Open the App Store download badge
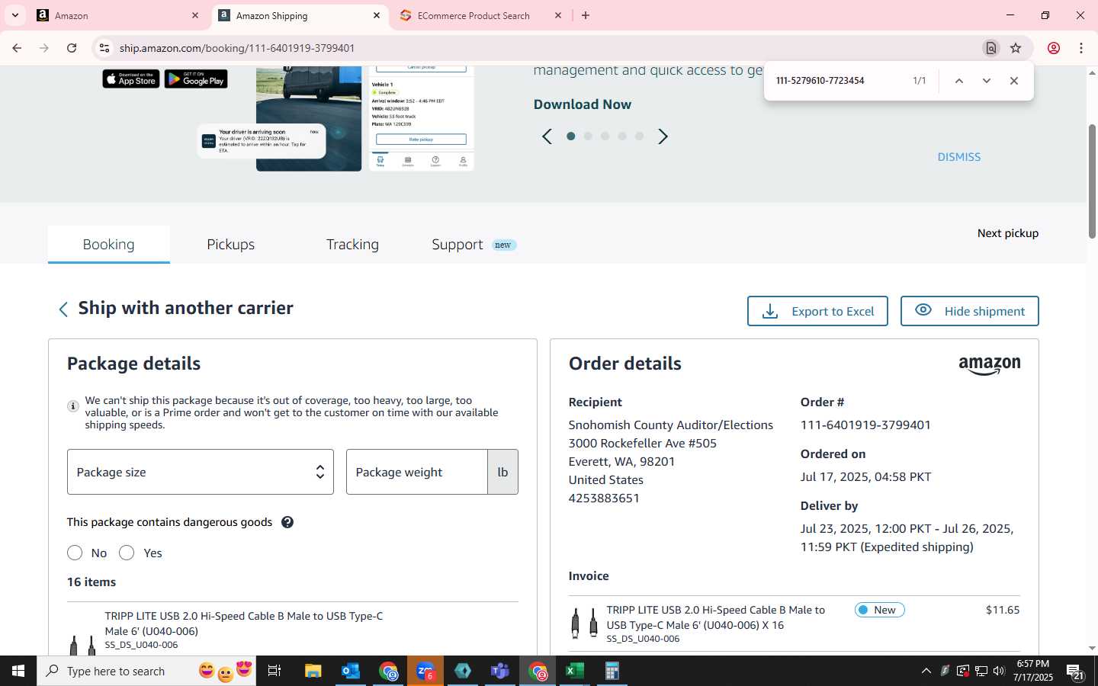Image resolution: width=1098 pixels, height=686 pixels. pos(131,79)
